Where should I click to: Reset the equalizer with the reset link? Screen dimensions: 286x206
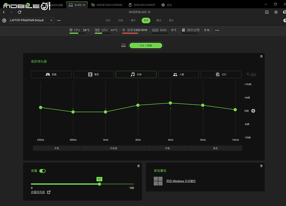point(251,74)
